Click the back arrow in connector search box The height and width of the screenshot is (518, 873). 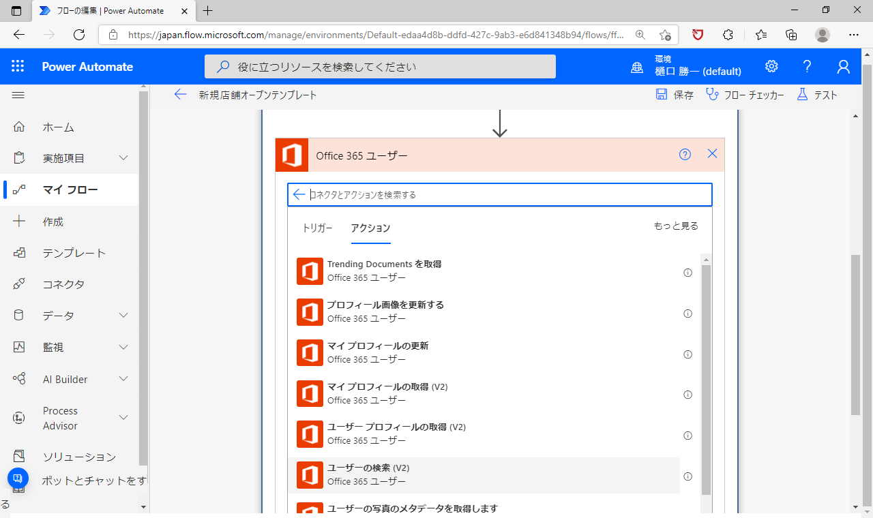point(299,194)
